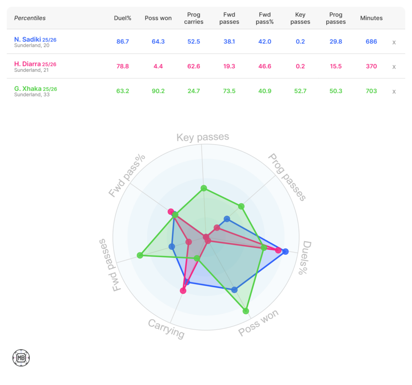Click the Percentiles header label
412x385 pixels.
[30, 18]
